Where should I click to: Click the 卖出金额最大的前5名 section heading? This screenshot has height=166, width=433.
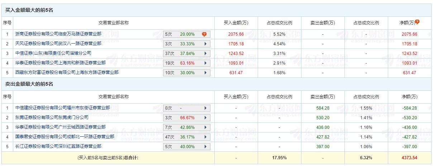(29, 85)
